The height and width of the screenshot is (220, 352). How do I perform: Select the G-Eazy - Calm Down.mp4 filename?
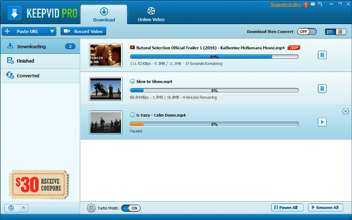(161, 115)
